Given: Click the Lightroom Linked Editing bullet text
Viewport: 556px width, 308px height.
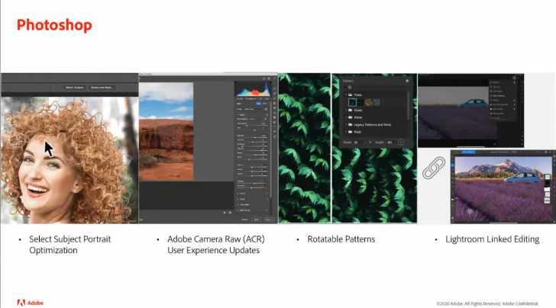Looking at the screenshot, I should 492,239.
